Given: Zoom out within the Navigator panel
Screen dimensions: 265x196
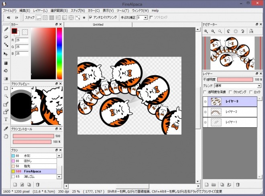Looking at the screenshot, I should click(213, 31).
